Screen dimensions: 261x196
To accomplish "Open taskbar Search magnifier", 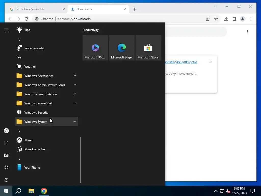I will [x=18, y=191].
